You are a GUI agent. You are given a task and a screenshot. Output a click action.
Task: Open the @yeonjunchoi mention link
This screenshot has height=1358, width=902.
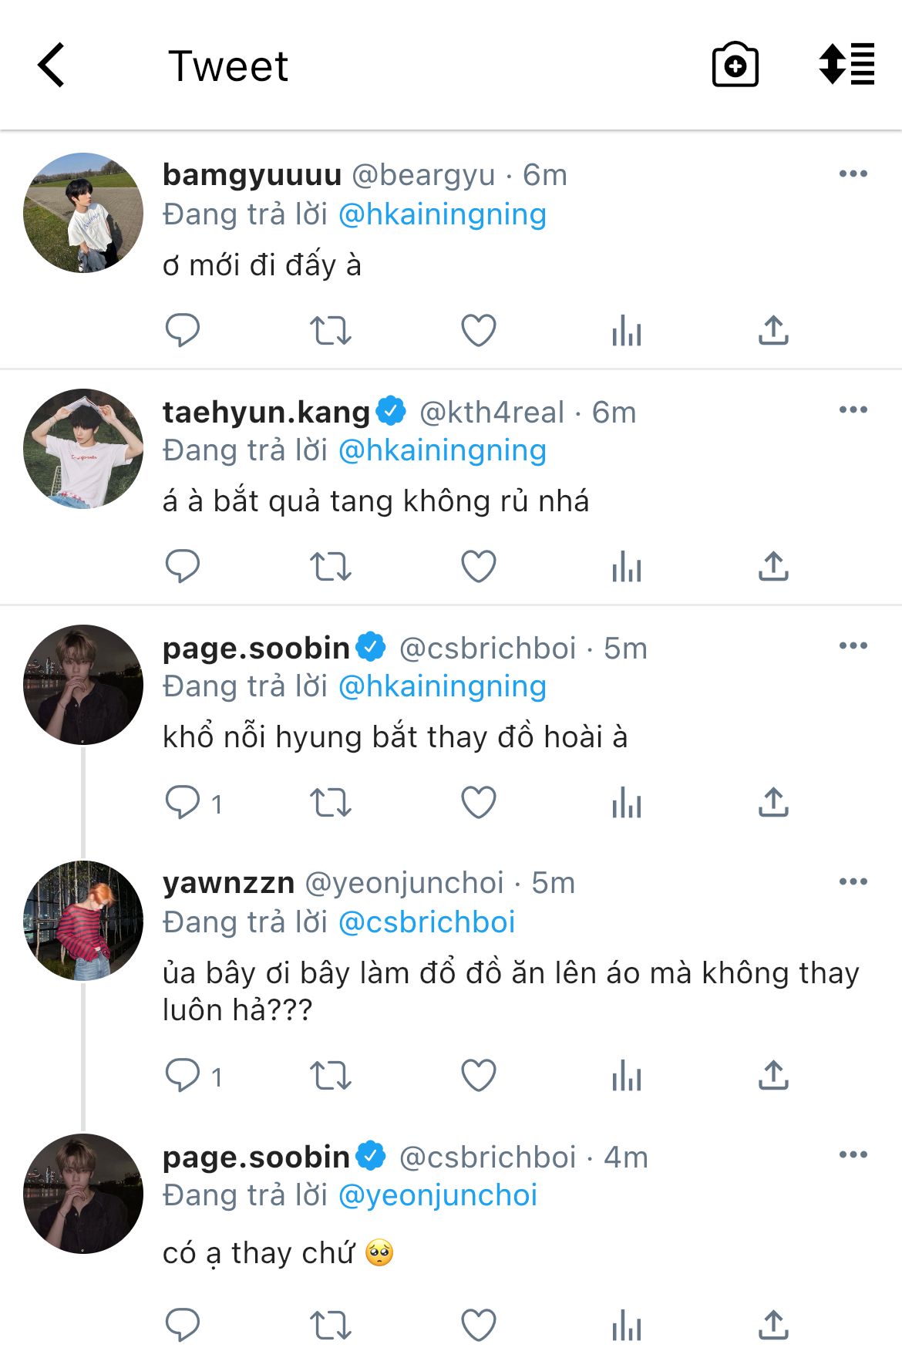click(438, 1195)
